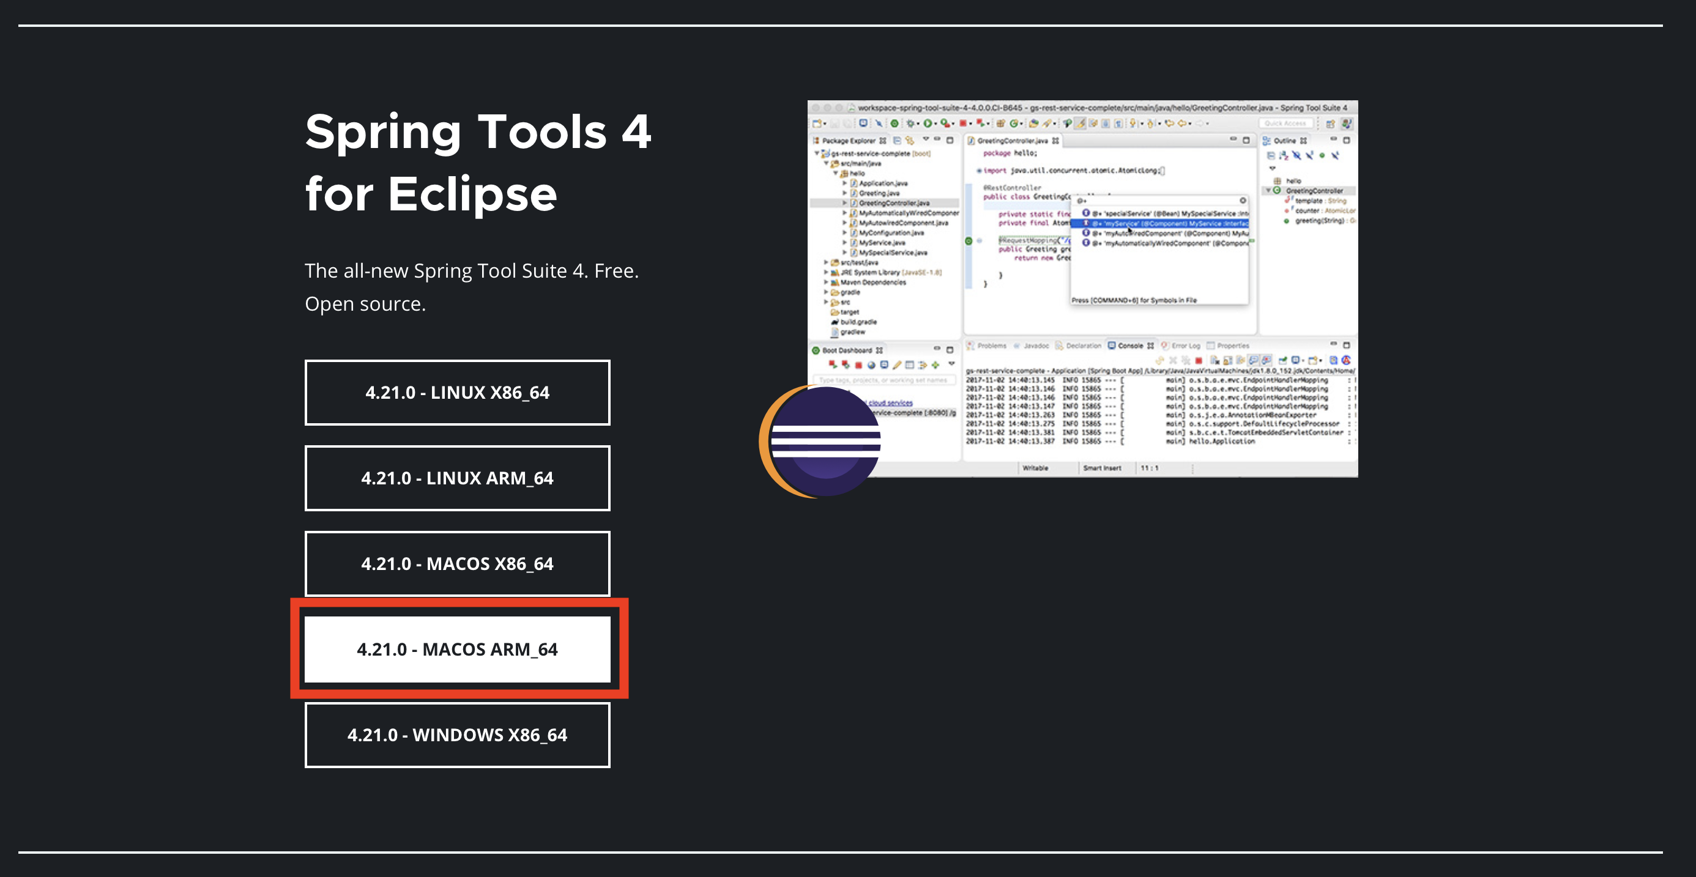Screen dimensions: 1696x877
Task: Click green Run button in IDE toolbar
Action: 927,123
